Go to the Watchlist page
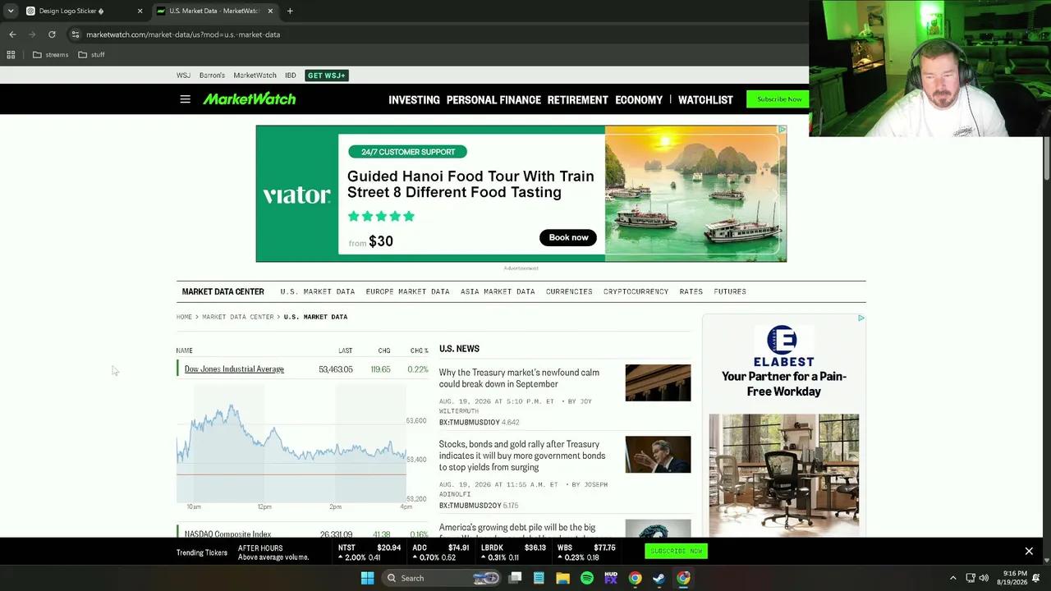 click(x=705, y=100)
